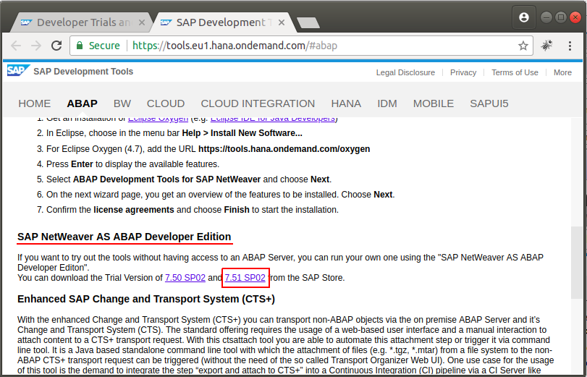Open the Chrome three-dot menu
587x377 pixels.
(570, 46)
